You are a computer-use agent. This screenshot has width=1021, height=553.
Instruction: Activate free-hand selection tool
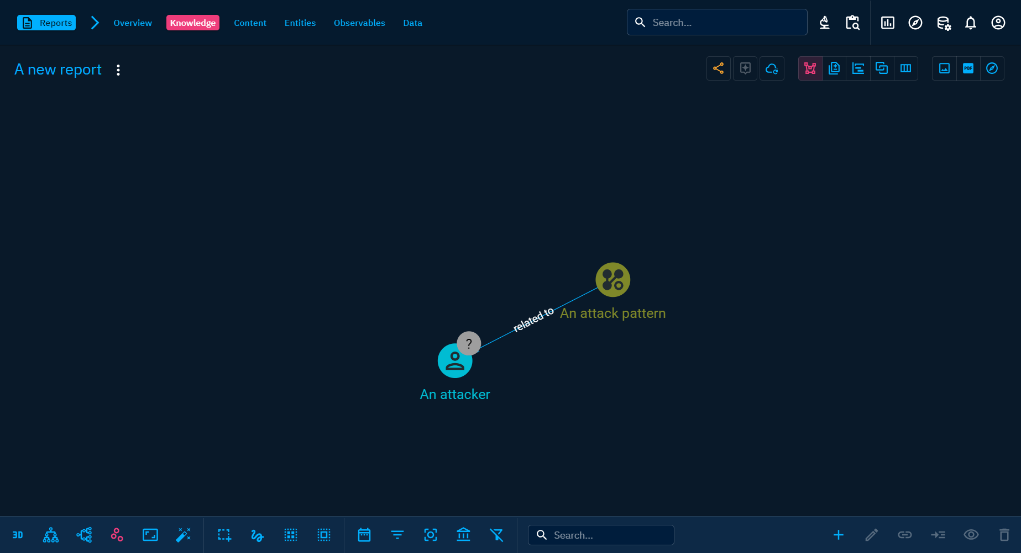258,535
